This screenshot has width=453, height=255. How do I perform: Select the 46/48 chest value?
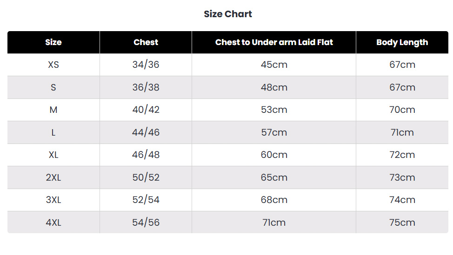pos(146,155)
